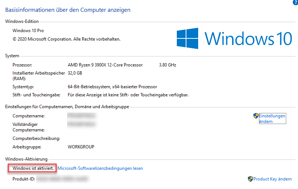
Task: Click the Microsoft Corporation copyright line
Action: [67, 39]
